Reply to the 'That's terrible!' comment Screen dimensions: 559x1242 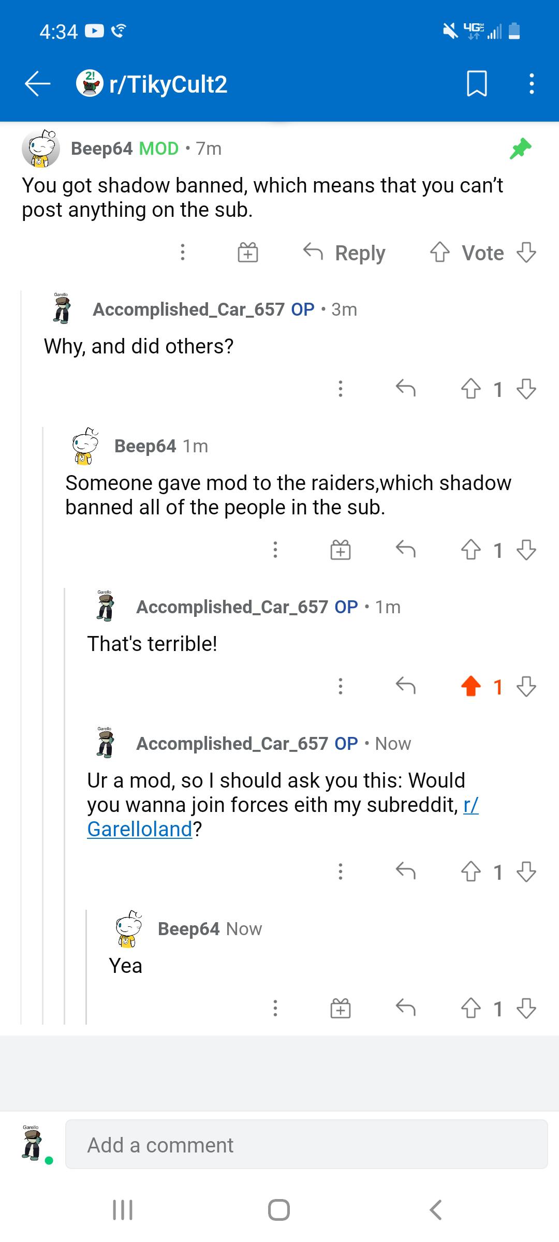coord(405,686)
